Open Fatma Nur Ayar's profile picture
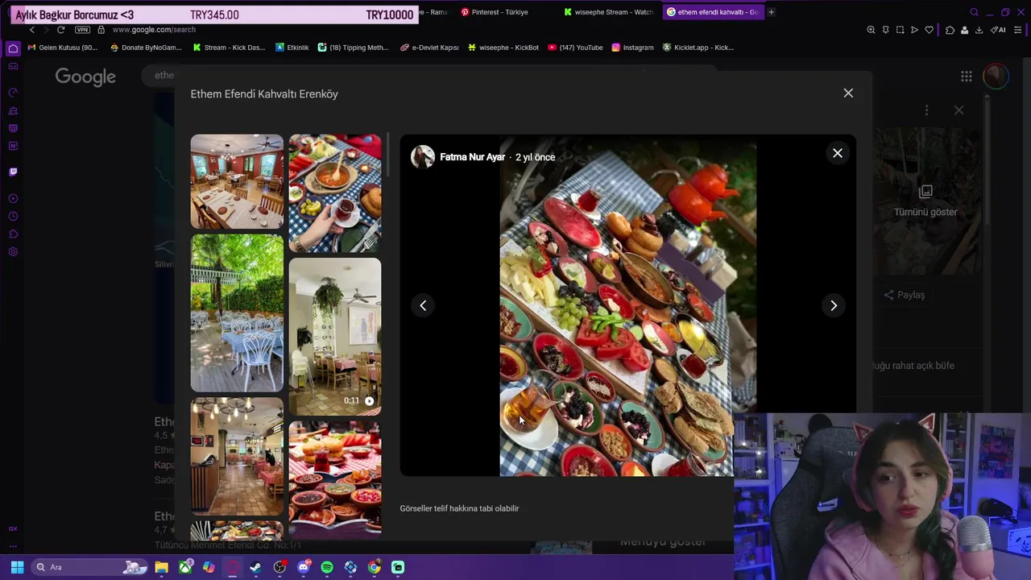The width and height of the screenshot is (1031, 580). [422, 157]
